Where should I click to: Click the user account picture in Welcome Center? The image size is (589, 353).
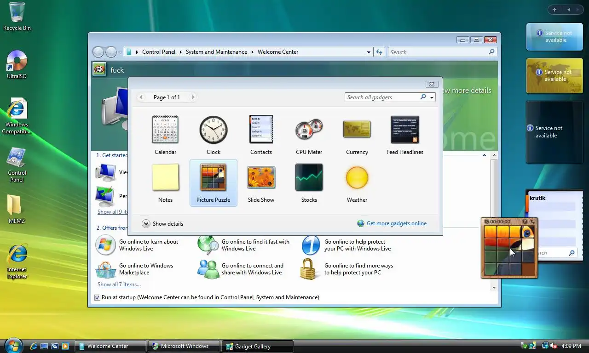pos(99,70)
